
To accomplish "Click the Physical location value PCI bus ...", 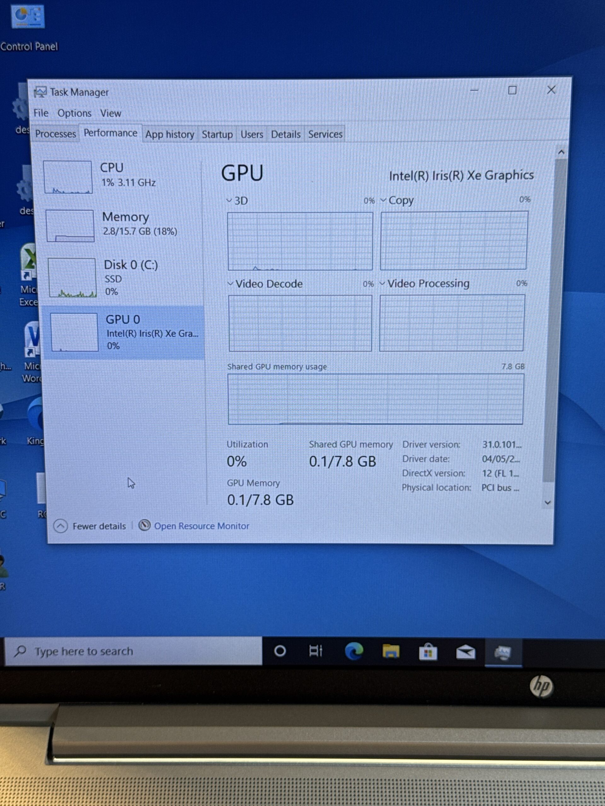I will tap(500, 487).
